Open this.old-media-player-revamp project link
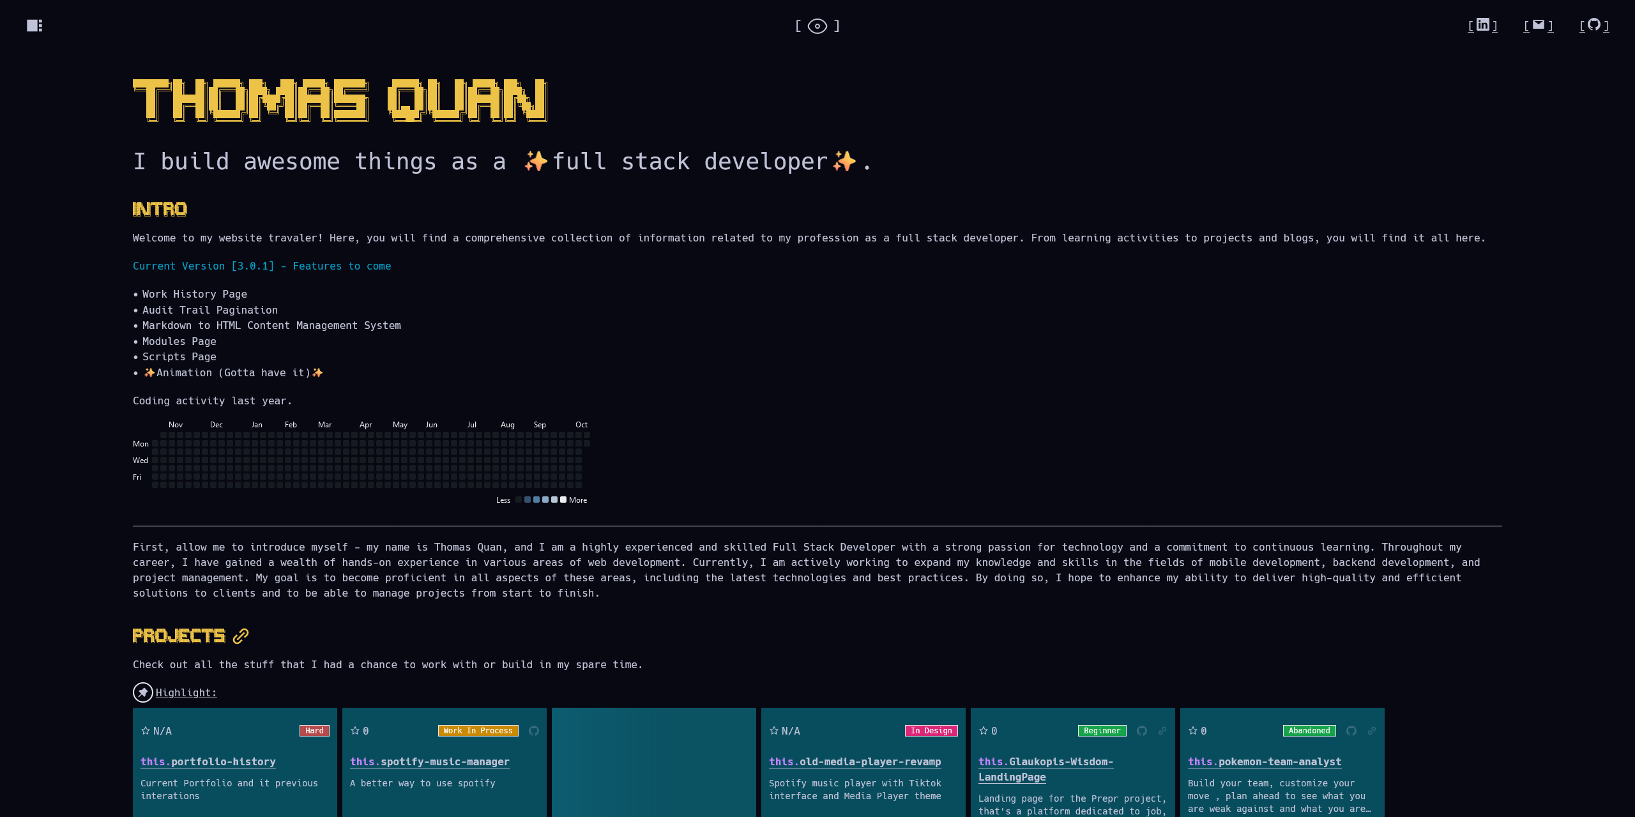The image size is (1635, 817). (x=855, y=761)
